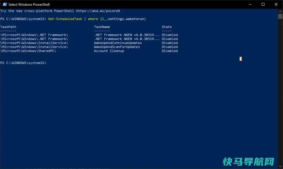
Task: Close the Windows PowerShell window
Action: tap(276, 4)
